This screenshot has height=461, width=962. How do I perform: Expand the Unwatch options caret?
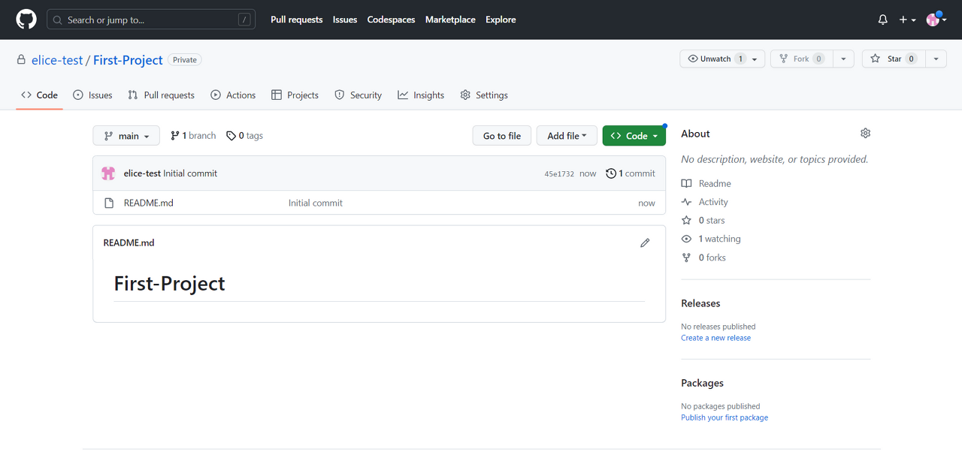point(755,59)
